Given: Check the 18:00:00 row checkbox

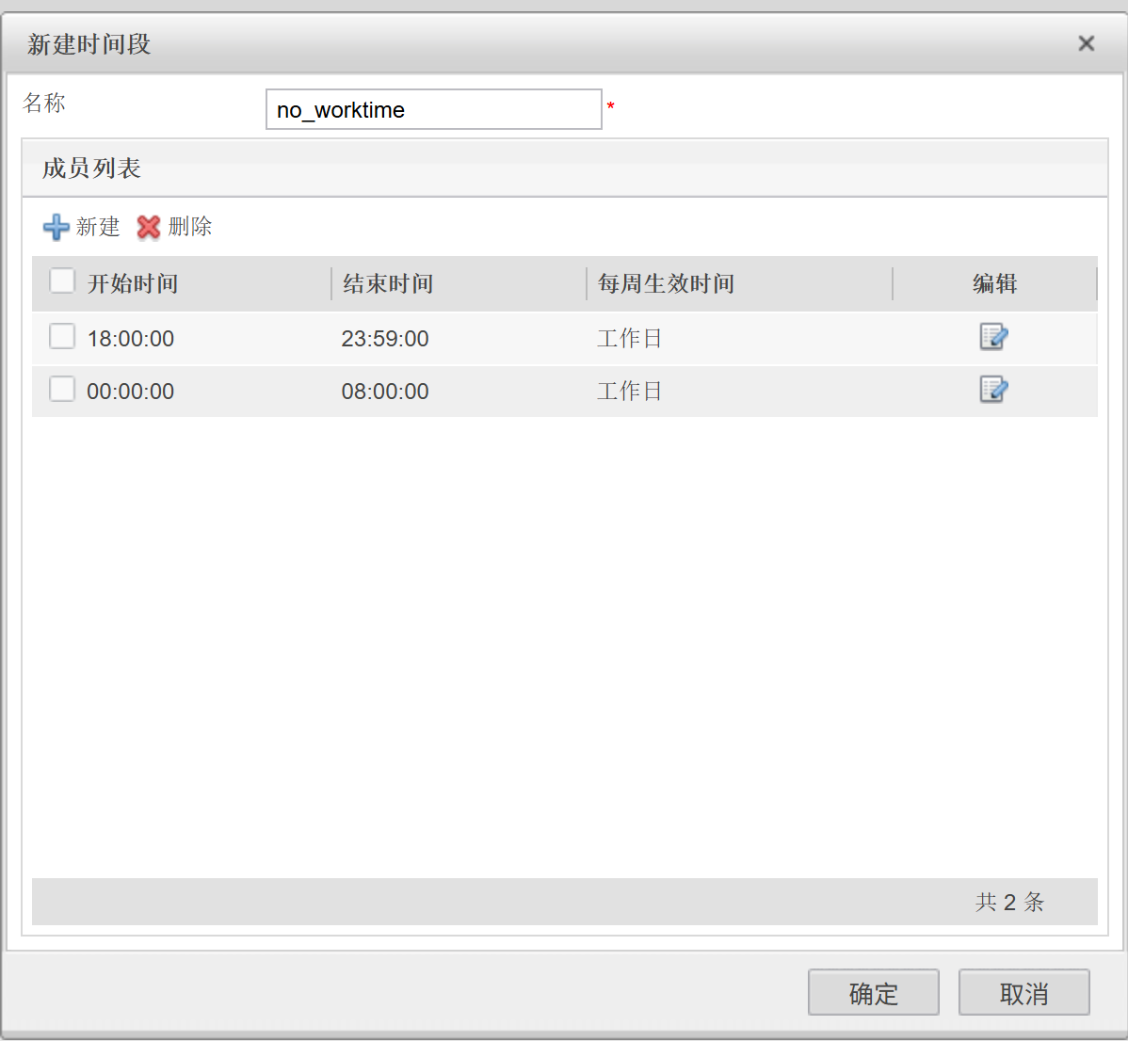Looking at the screenshot, I should pyautogui.click(x=62, y=336).
